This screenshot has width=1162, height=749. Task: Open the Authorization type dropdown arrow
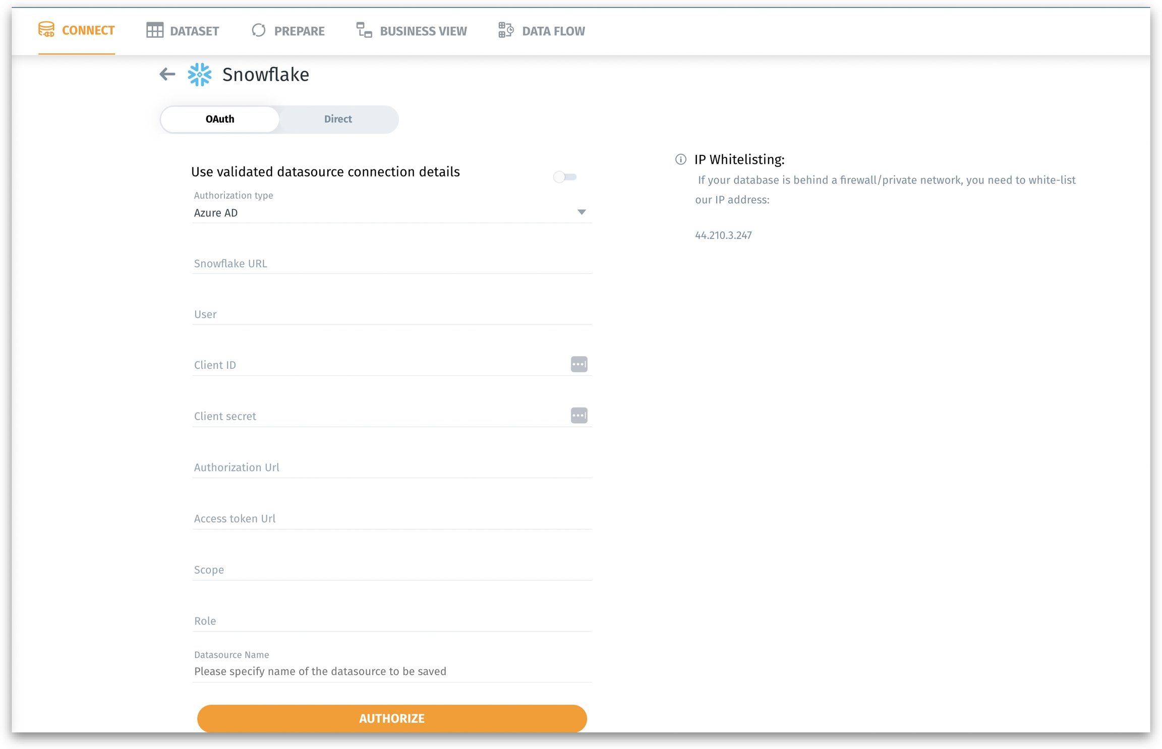click(x=581, y=212)
